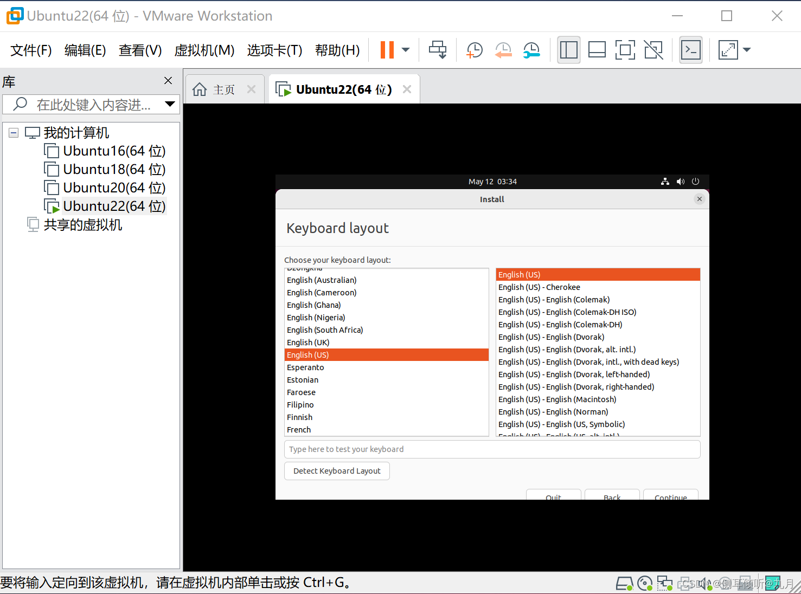
Task: Enter full screen mode
Action: (625, 50)
